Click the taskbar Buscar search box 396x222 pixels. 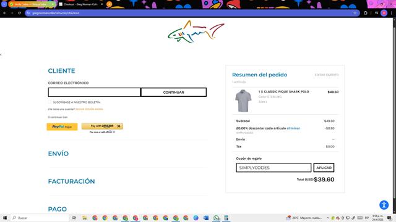40,218
